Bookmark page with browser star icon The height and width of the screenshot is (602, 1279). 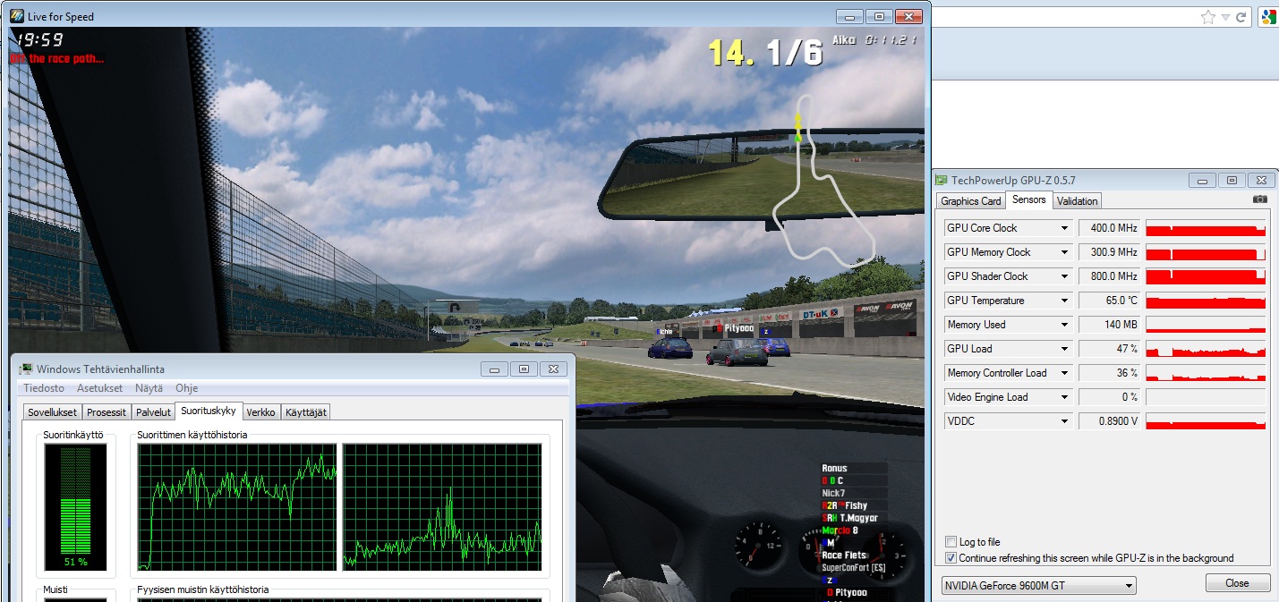click(x=1208, y=17)
